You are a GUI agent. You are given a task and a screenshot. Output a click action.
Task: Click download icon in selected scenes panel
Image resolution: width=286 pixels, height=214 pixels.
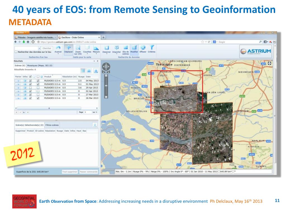[95, 125]
